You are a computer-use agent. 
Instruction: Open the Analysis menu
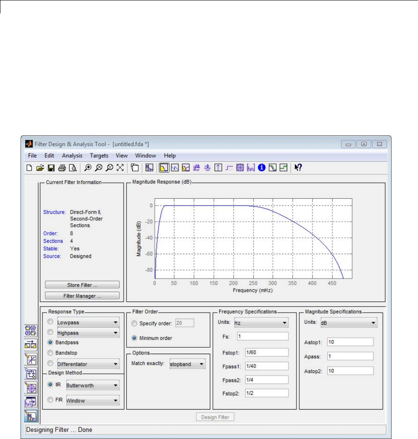pos(72,155)
